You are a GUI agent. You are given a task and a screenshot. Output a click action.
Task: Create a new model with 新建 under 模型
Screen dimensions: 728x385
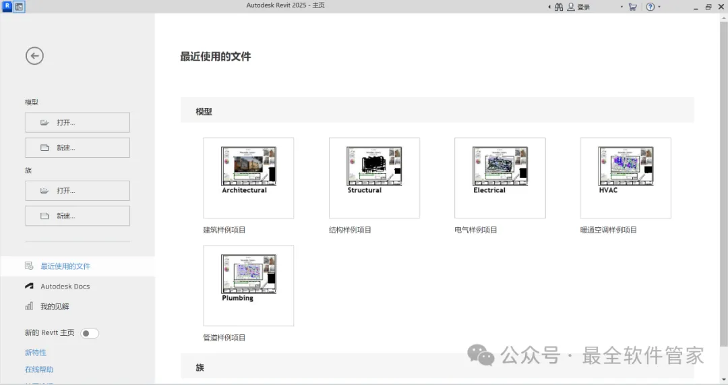[78, 148]
